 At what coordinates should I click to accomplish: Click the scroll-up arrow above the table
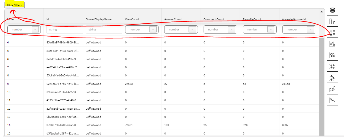(322, 12)
